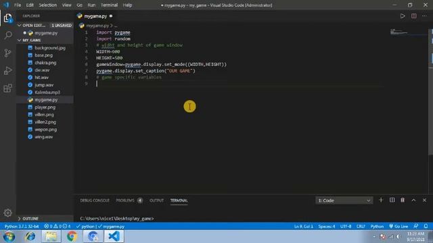
Task: Click the Python 3.7.1 32-bit interpreter selector
Action: tap(22, 226)
